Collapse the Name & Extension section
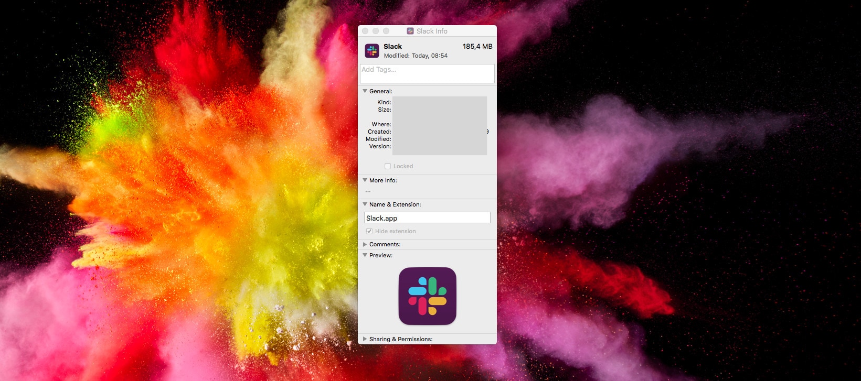This screenshot has width=861, height=381. coord(365,204)
